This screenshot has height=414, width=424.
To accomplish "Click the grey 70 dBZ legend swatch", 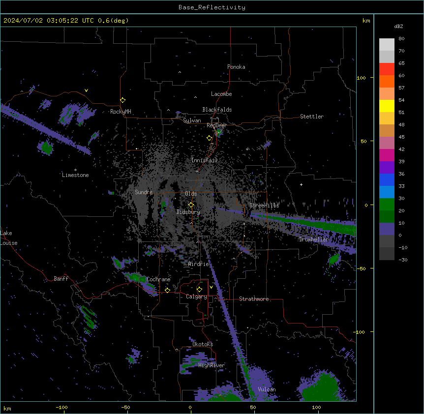I will (x=387, y=57).
